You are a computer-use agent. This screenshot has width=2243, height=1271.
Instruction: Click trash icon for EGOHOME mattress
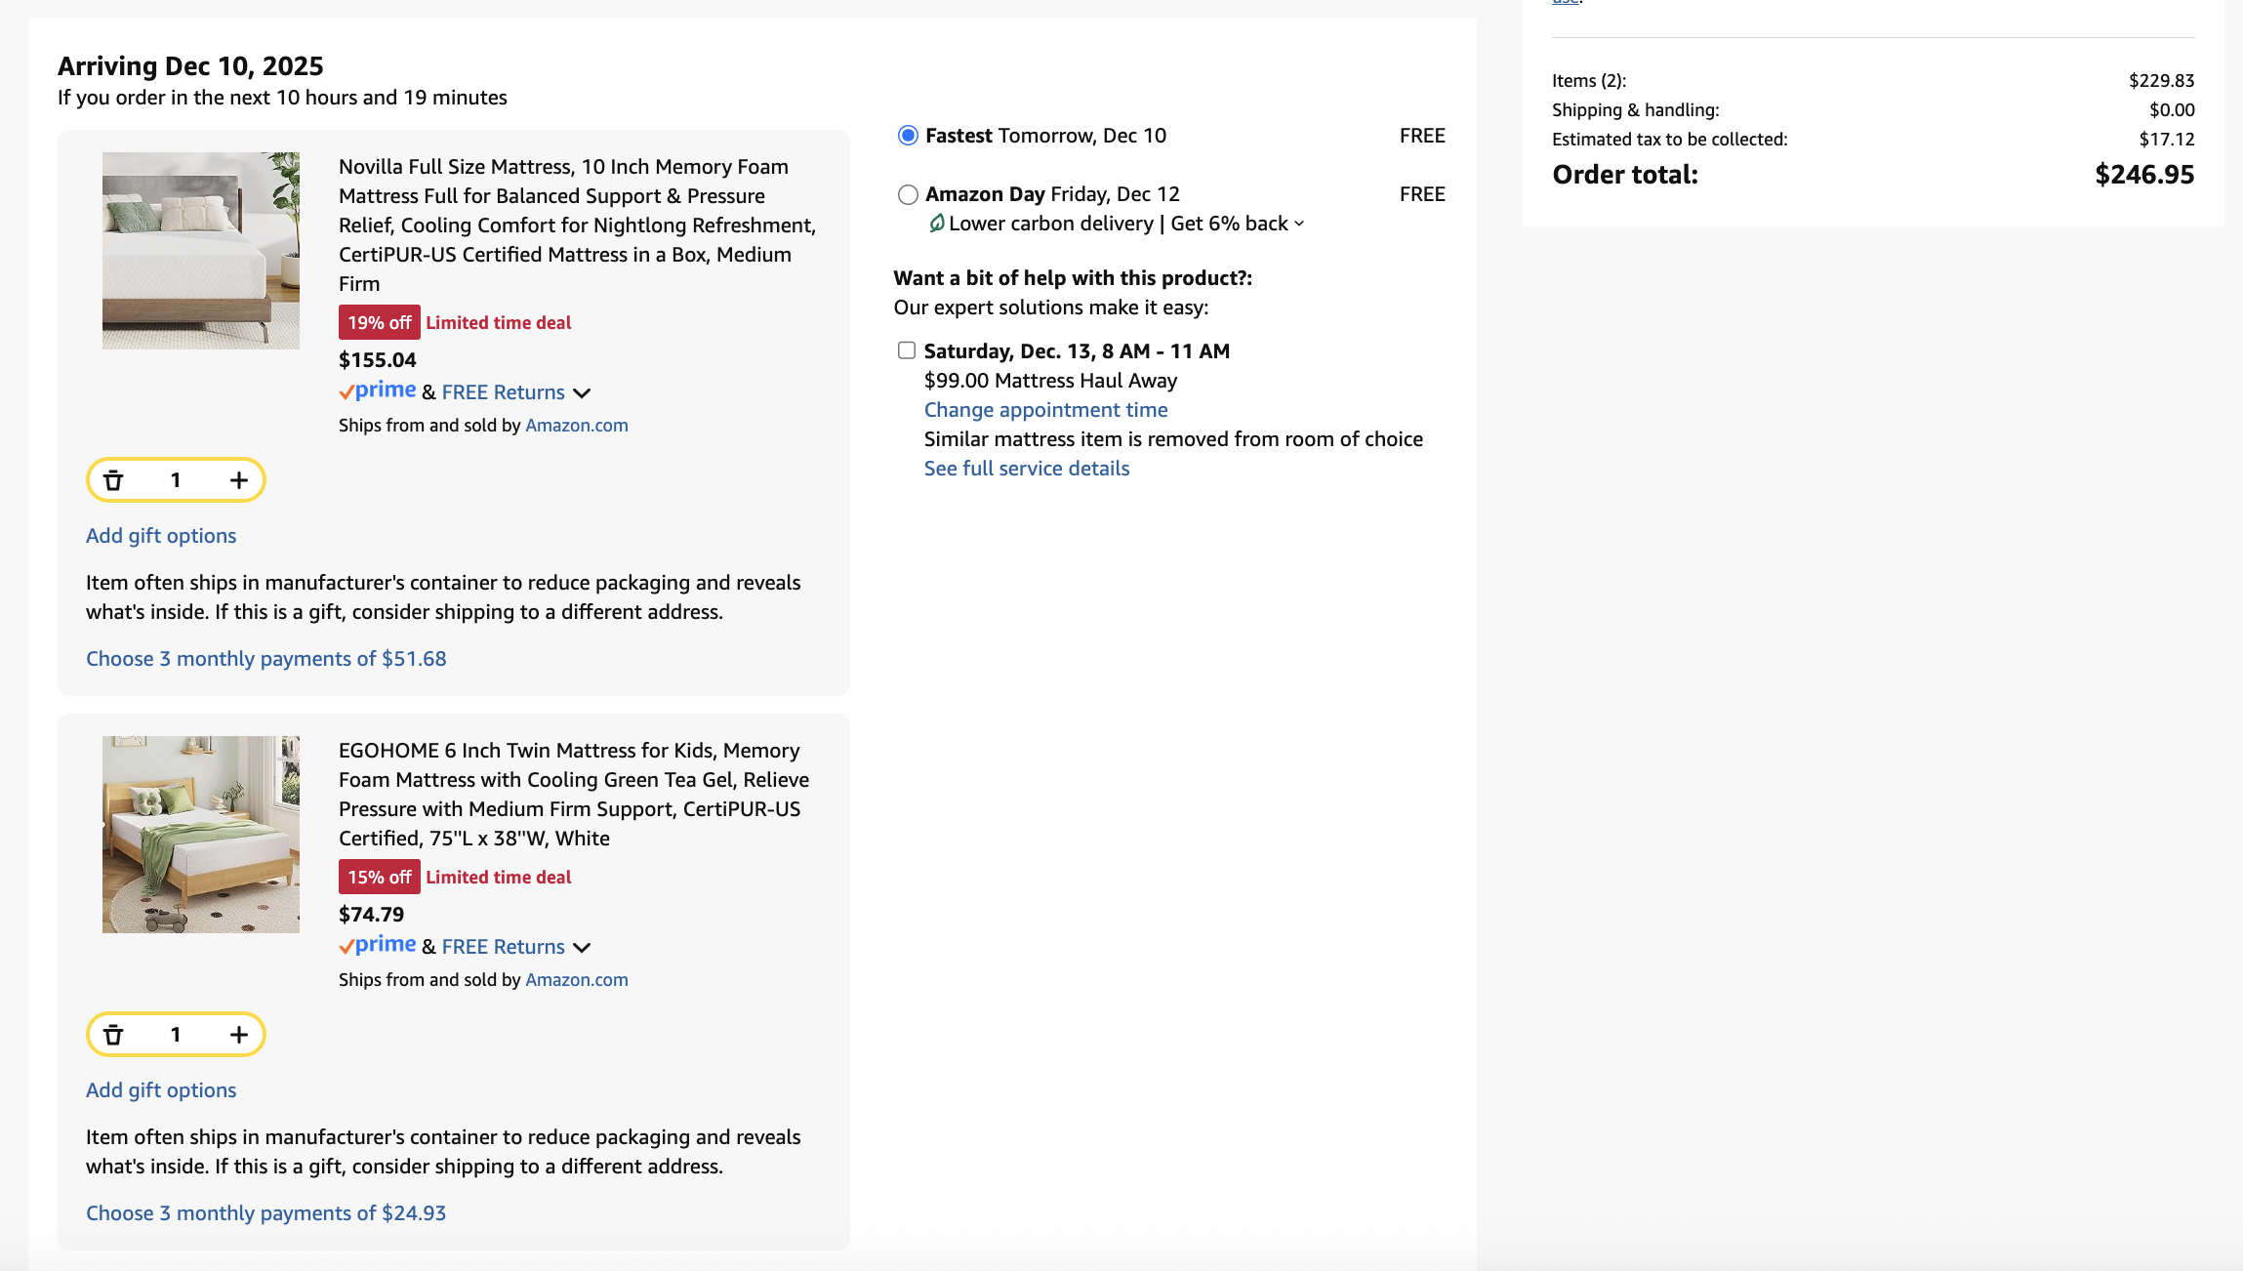point(113,1035)
